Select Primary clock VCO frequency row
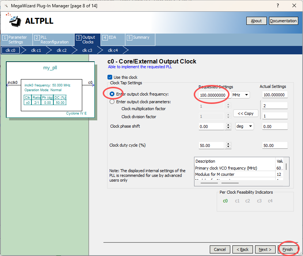303x256 pixels. tap(239, 168)
